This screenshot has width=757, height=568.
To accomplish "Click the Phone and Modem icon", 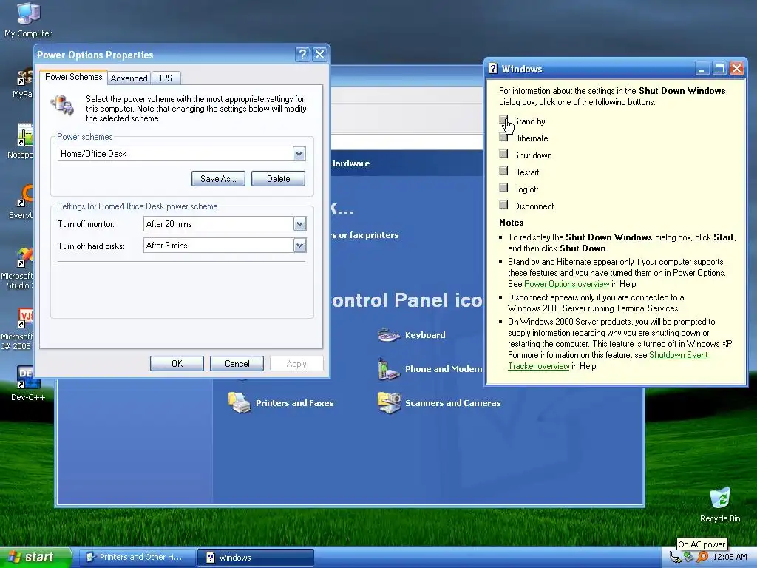I will [389, 369].
